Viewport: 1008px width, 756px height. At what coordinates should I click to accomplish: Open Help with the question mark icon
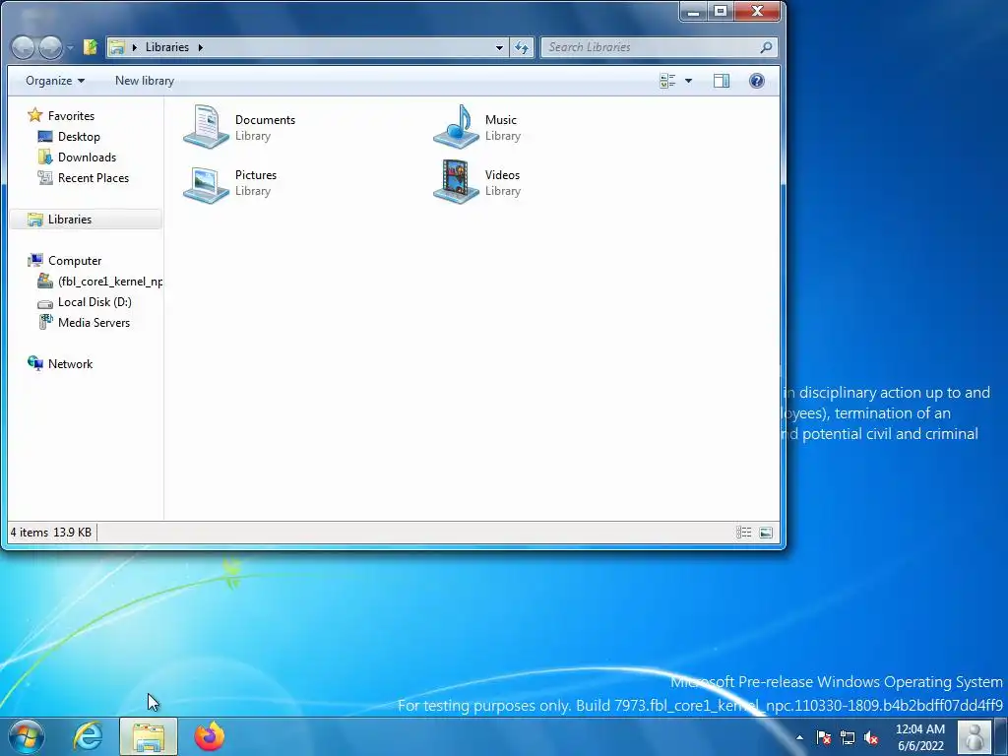757,81
